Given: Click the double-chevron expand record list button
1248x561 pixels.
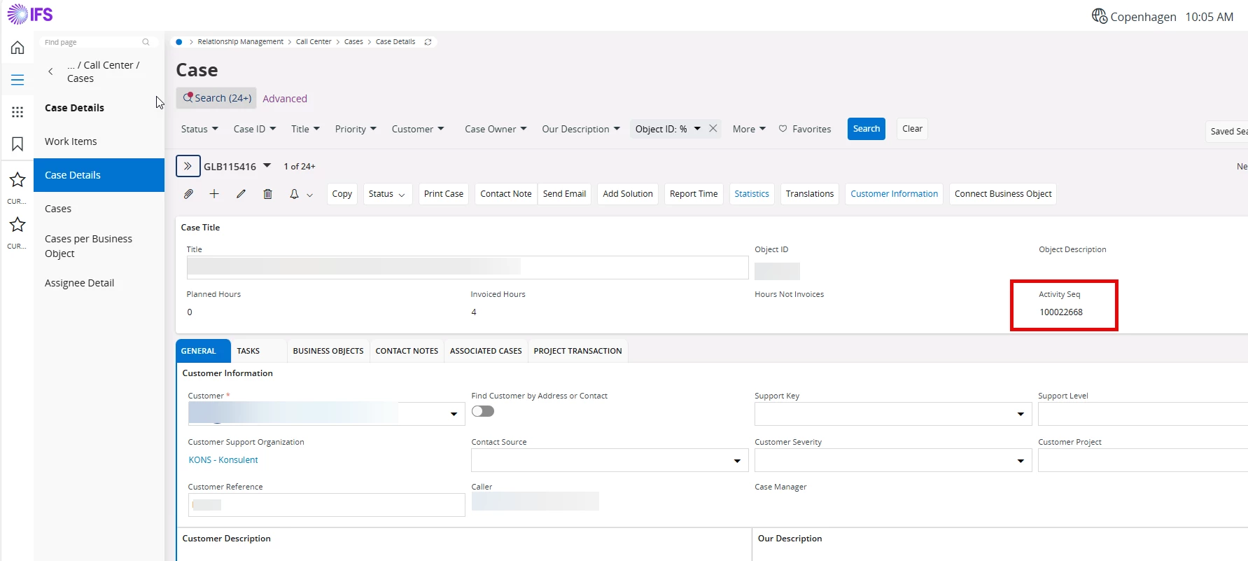Looking at the screenshot, I should click(188, 166).
